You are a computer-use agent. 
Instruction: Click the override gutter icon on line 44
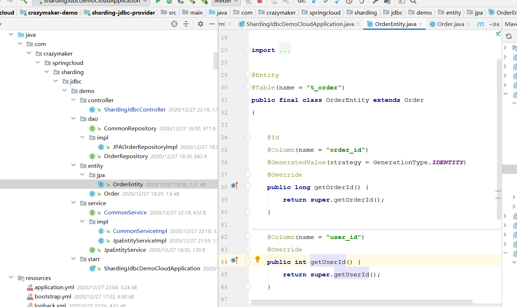[x=234, y=260]
